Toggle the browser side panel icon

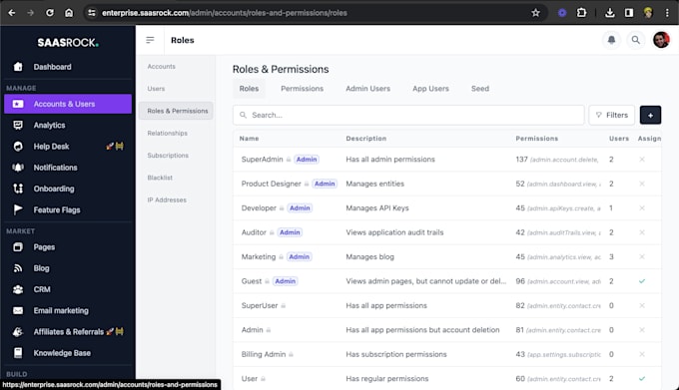629,13
